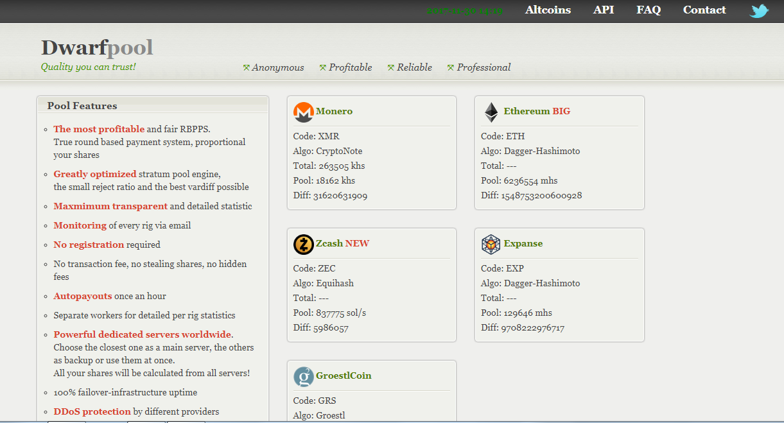Click 'Total: ---' in Ethereum card

click(499, 166)
